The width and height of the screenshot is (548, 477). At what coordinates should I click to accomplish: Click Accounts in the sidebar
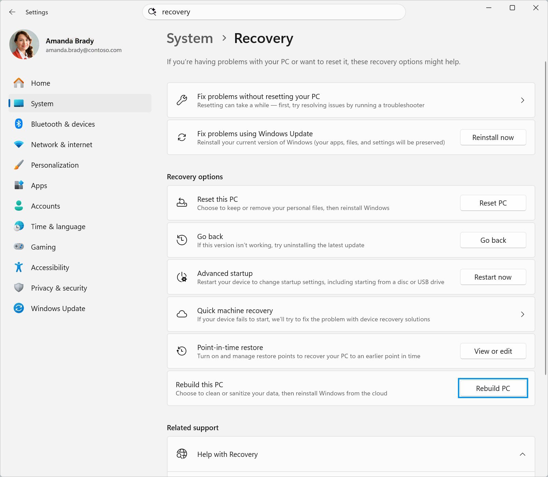coord(80,206)
